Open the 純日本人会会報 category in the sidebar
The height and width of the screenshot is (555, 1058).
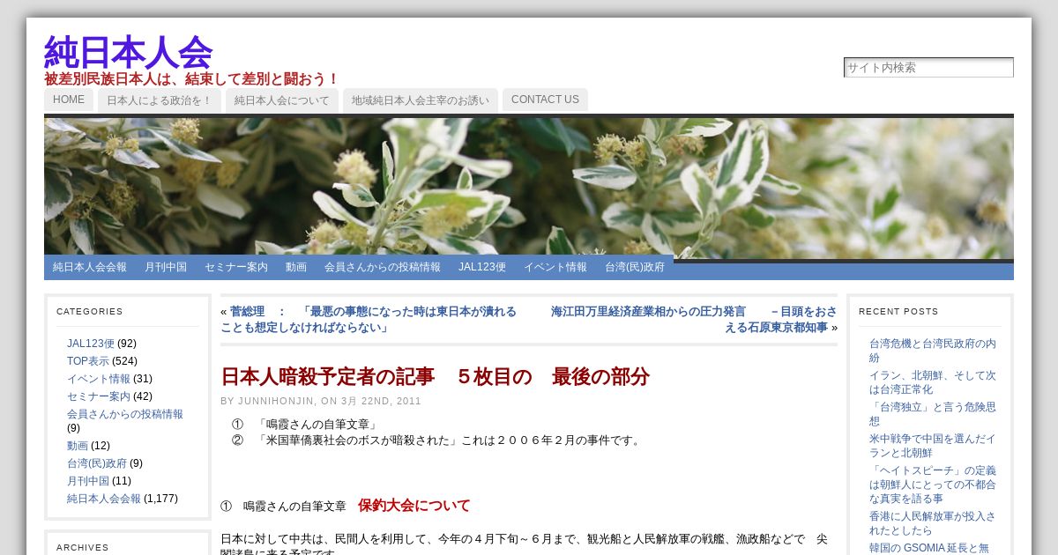tap(104, 499)
